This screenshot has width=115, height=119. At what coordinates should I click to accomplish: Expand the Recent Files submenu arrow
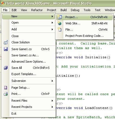(x=52, y=101)
